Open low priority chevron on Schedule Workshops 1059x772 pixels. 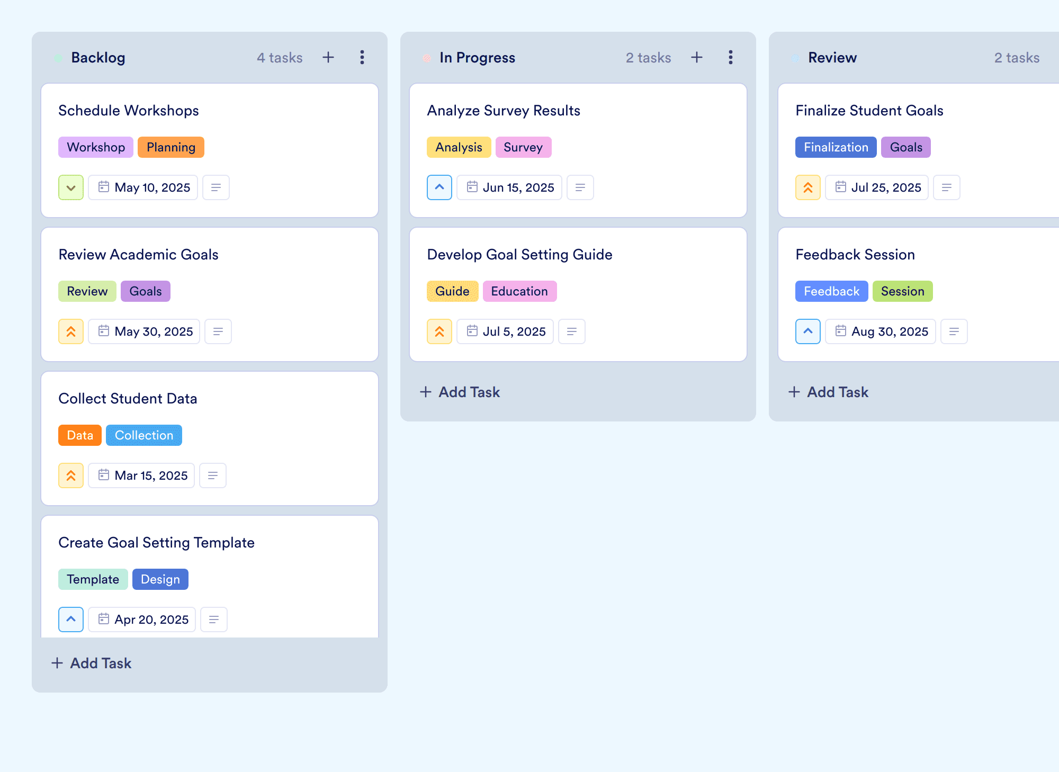71,187
